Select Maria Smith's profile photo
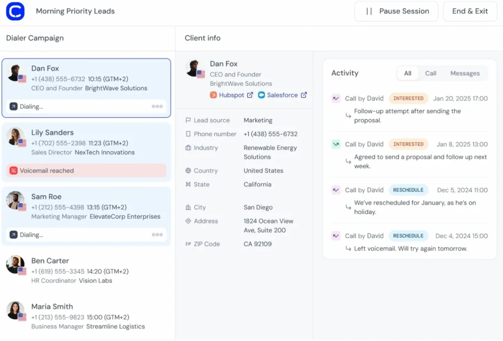The width and height of the screenshot is (503, 341). [15, 310]
